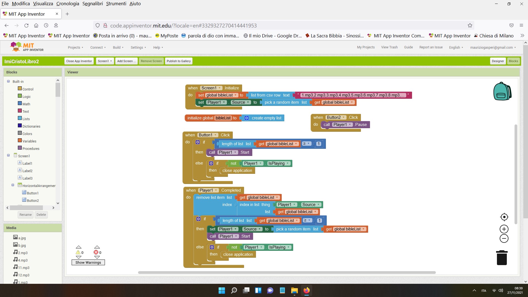
Task: Open the backpack icon in viewer
Action: click(x=502, y=91)
